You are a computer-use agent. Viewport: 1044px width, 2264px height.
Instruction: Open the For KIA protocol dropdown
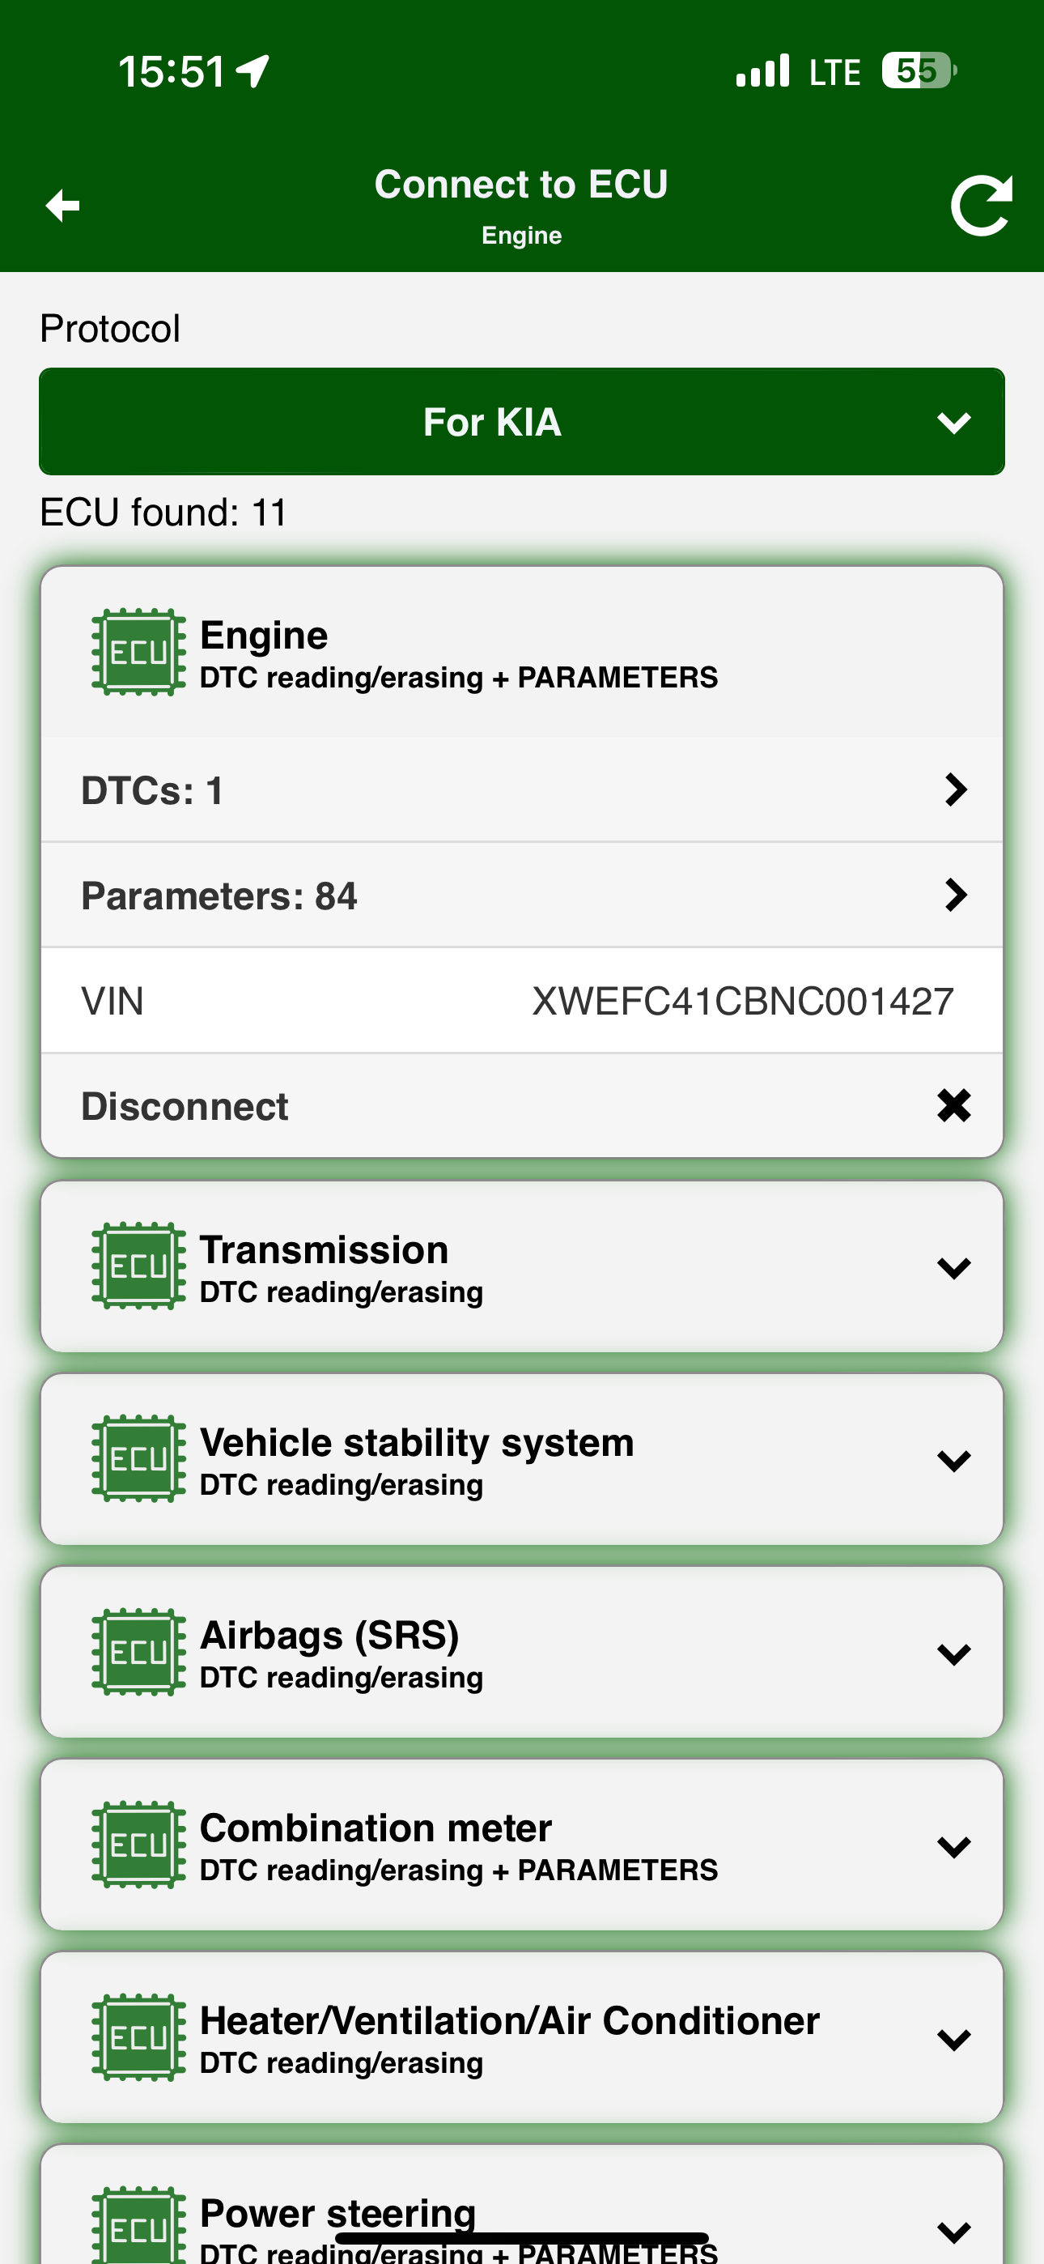pos(522,422)
